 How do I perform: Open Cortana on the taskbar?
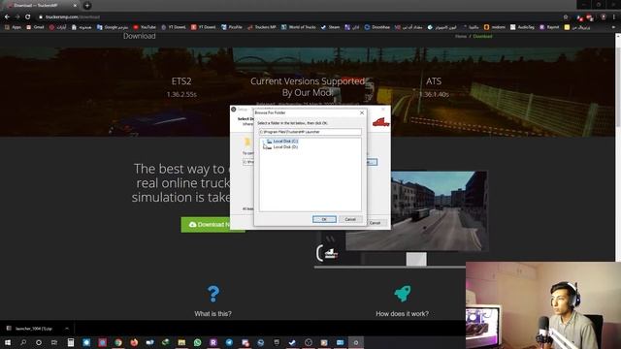click(x=39, y=342)
